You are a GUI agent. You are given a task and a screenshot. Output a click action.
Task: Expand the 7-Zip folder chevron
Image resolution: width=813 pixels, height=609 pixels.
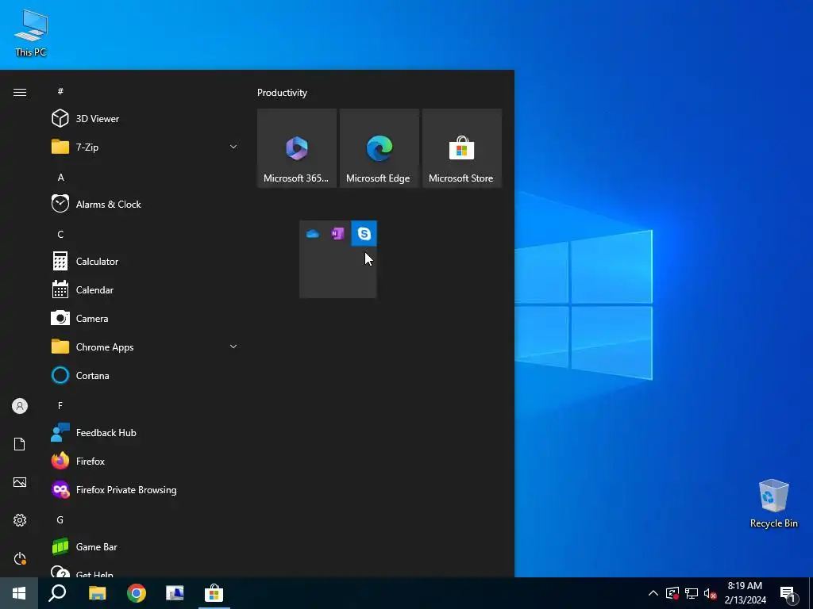click(x=233, y=147)
